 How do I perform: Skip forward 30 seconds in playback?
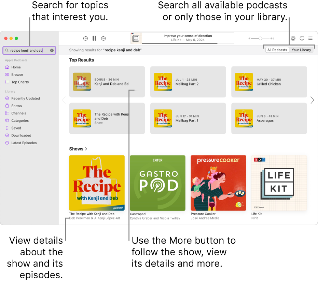coord(103,38)
